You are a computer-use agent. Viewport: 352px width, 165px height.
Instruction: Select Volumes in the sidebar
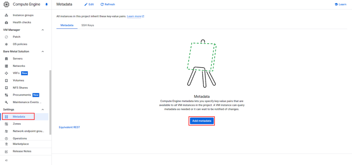tap(19, 80)
